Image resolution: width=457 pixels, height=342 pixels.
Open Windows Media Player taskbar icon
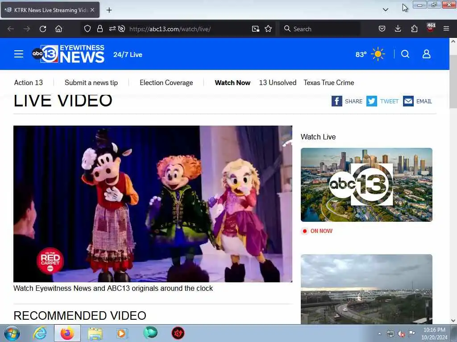click(x=121, y=333)
